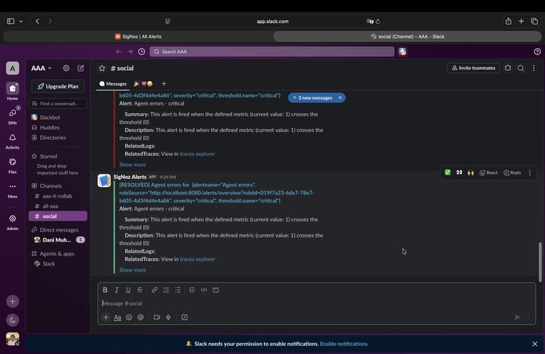Open the slash shortcuts menu

(185, 317)
